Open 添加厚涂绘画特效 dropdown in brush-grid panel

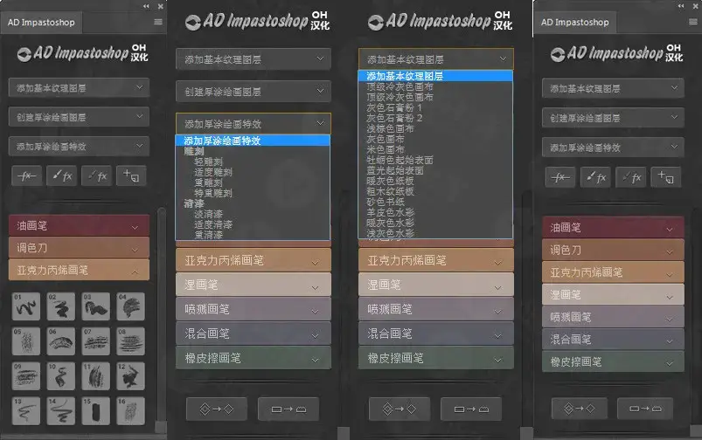coord(79,146)
